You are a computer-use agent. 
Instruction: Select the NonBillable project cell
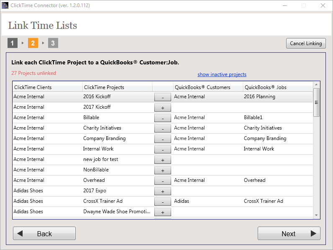[96, 170]
